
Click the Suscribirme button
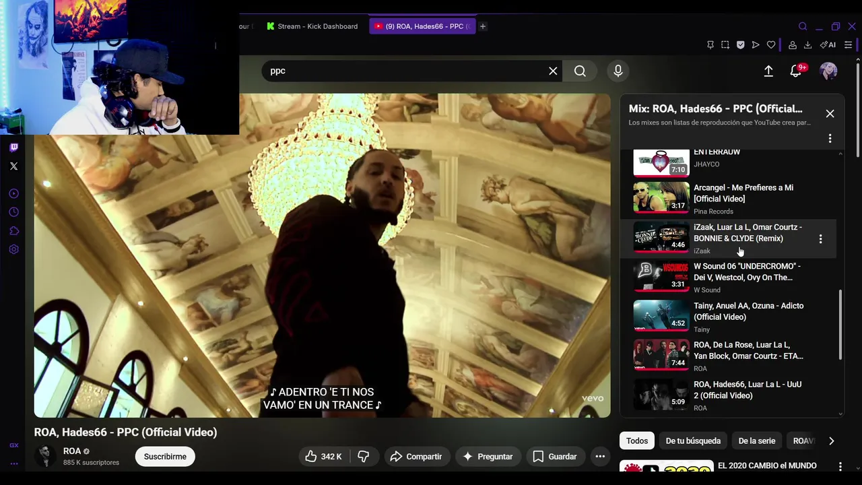(165, 457)
